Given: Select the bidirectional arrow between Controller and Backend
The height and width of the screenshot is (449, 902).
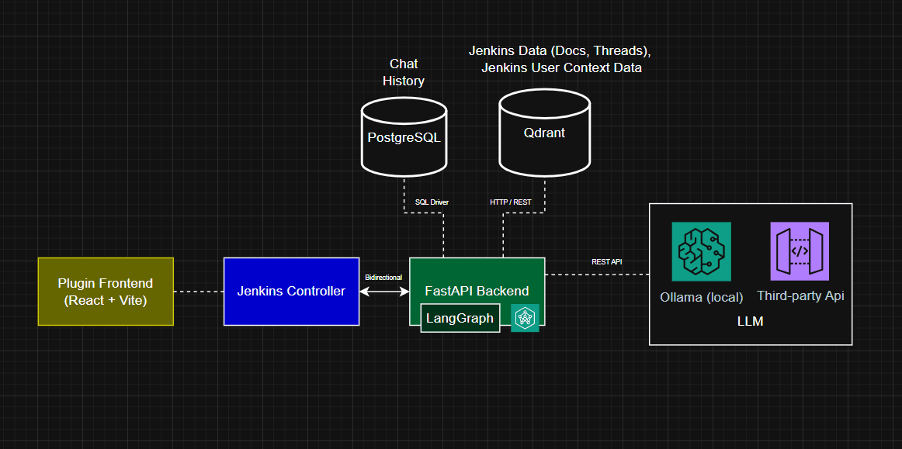Looking at the screenshot, I should [384, 292].
